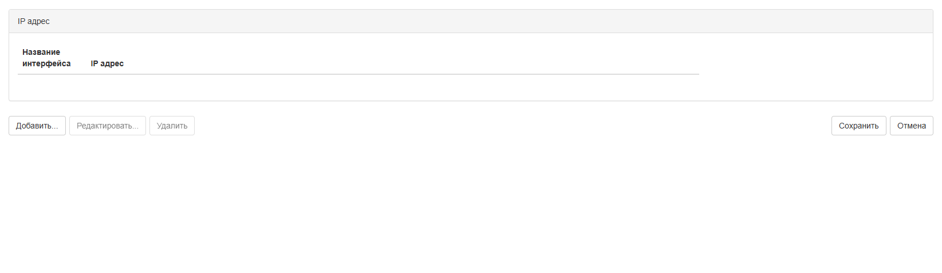Click the IP адрес panel title

[34, 21]
